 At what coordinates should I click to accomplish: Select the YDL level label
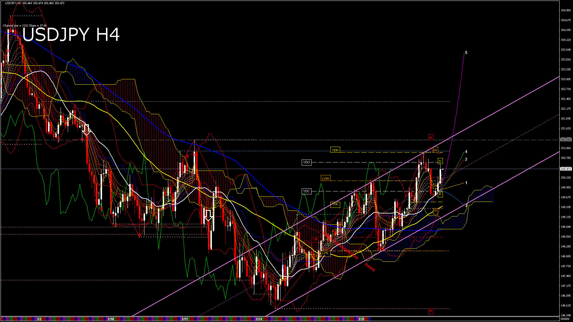(x=335, y=204)
